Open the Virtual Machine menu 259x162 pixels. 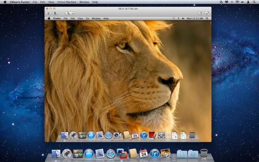click(x=66, y=2)
